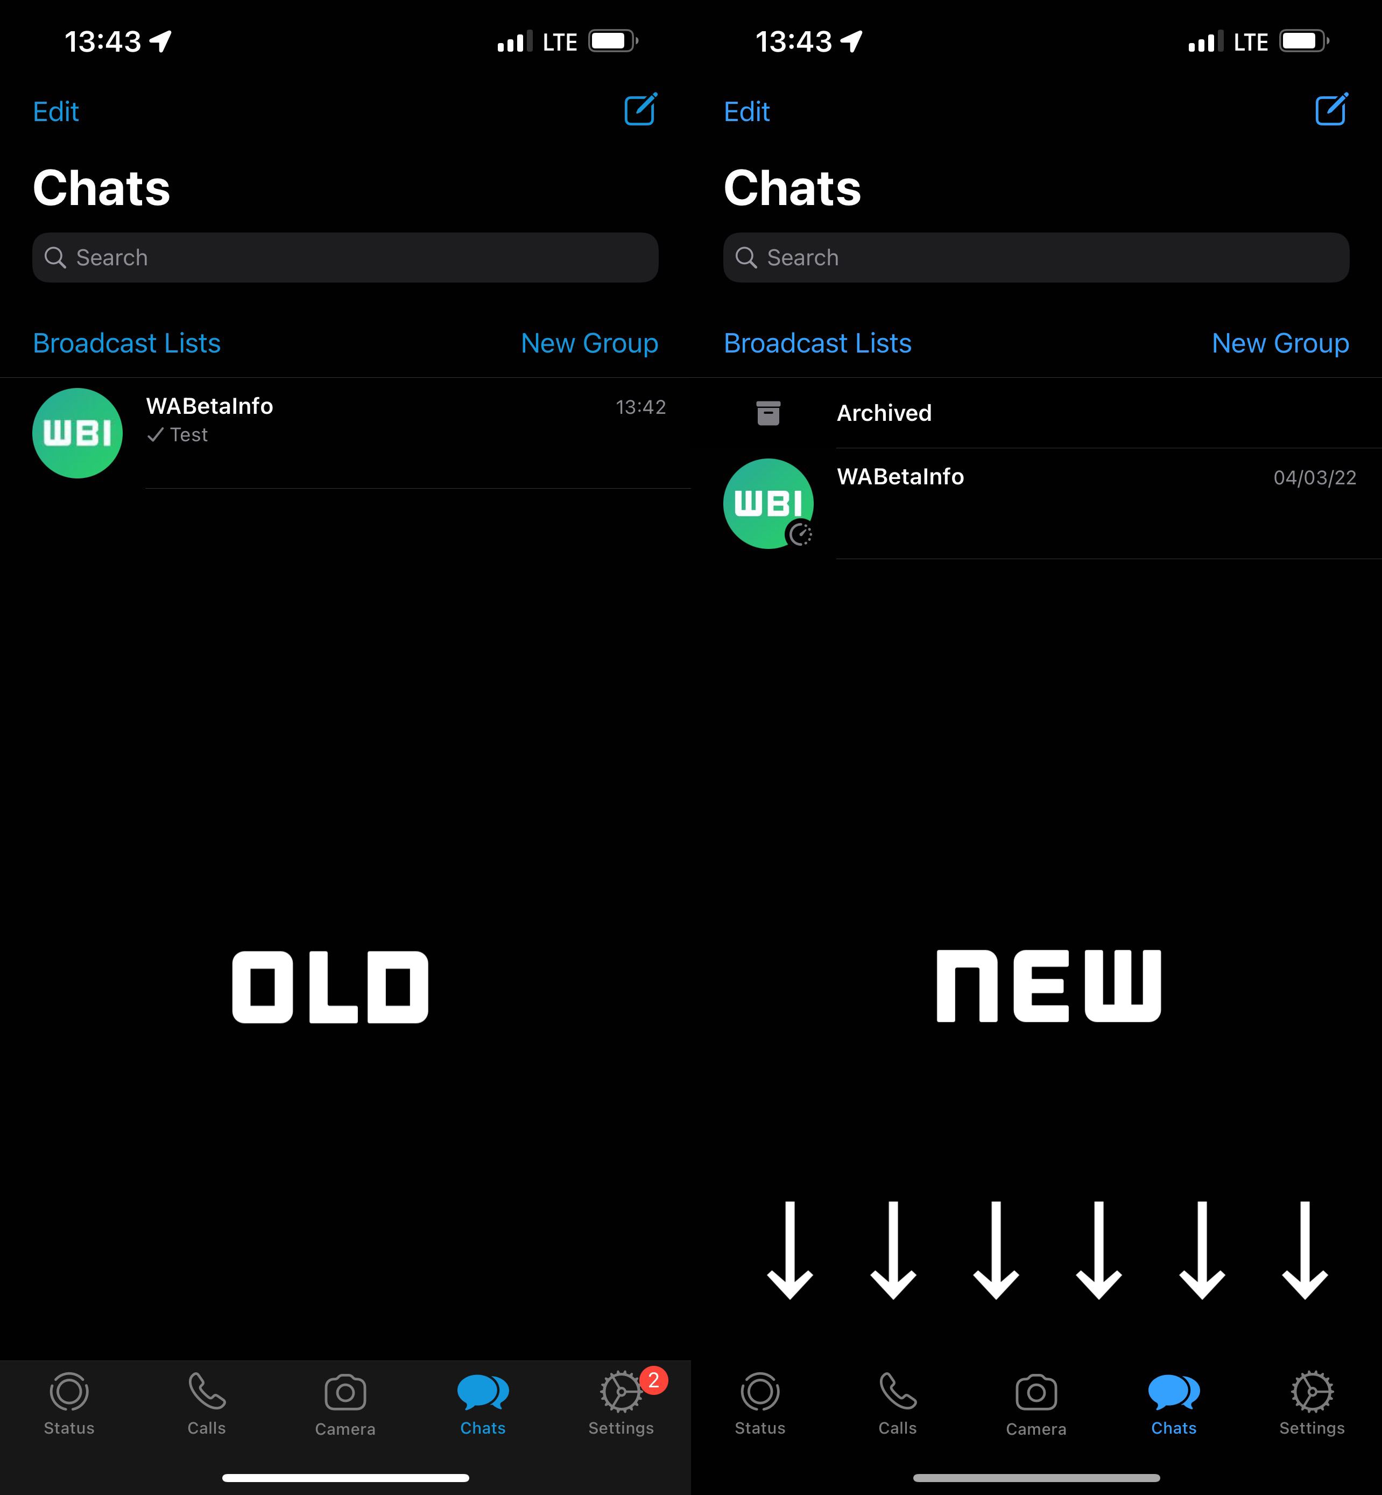Click the Broadcast Lists link
Image resolution: width=1382 pixels, height=1495 pixels.
click(x=126, y=341)
